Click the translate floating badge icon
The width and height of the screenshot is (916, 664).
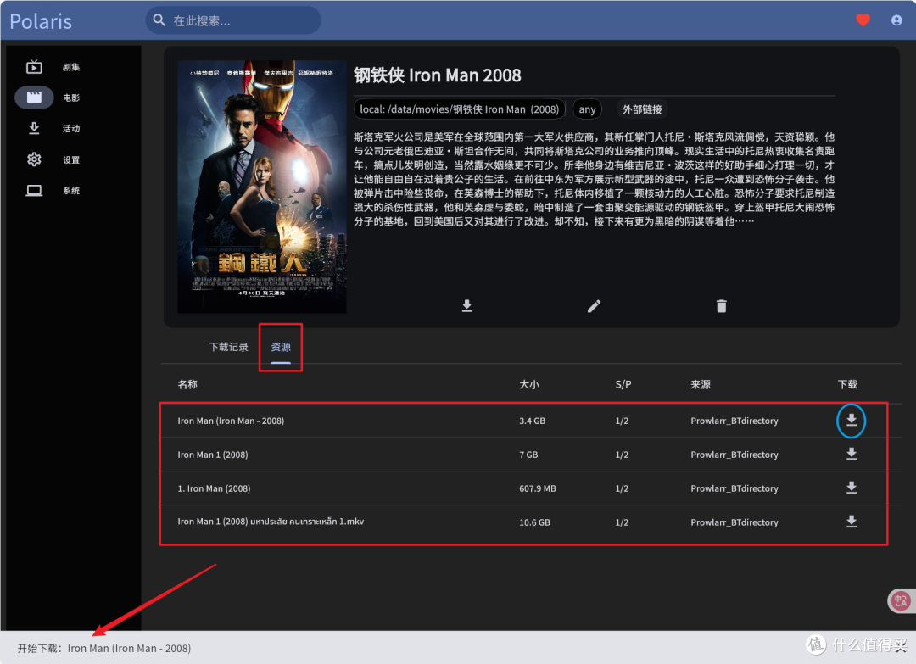tap(901, 600)
